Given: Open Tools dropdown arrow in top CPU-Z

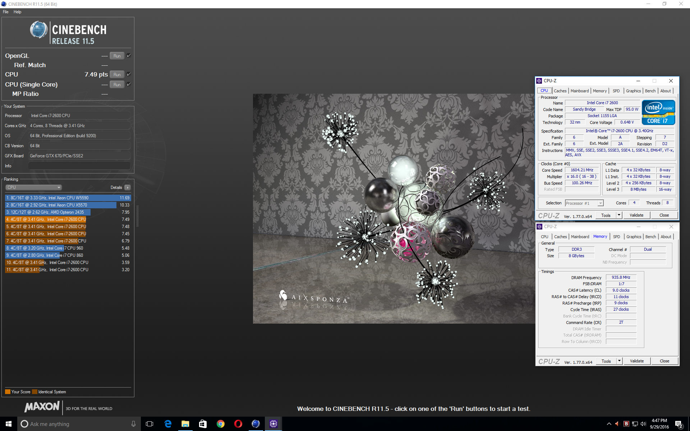Looking at the screenshot, I should click(619, 215).
